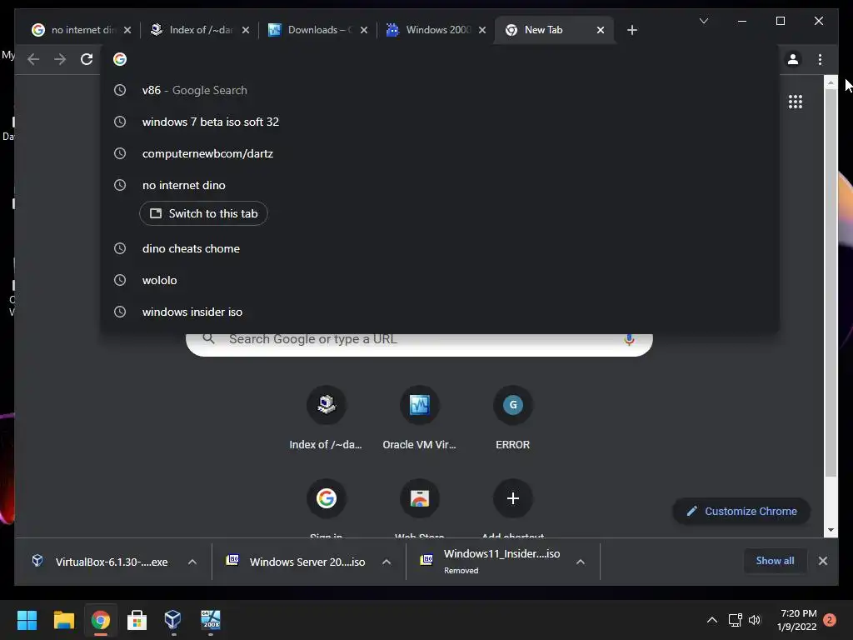Image resolution: width=853 pixels, height=640 pixels.
Task: Open Chrome's three-dot menu
Action: click(820, 59)
